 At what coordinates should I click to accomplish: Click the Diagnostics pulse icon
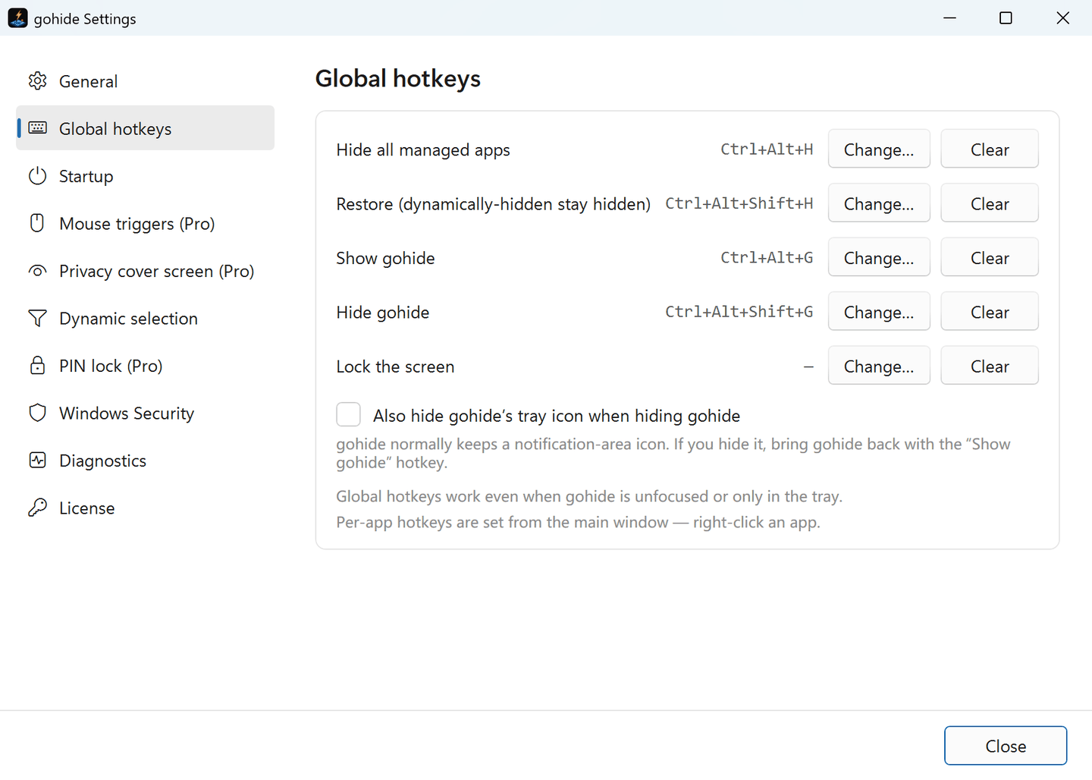pos(37,460)
